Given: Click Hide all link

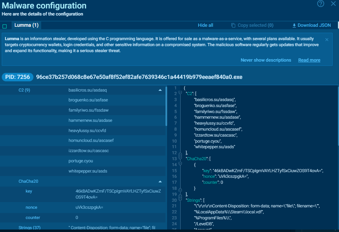Looking at the screenshot, I should tap(205, 25).
